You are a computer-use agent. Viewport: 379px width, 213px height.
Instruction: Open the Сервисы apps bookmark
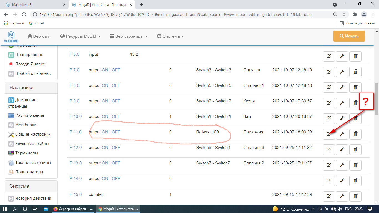pos(14,23)
